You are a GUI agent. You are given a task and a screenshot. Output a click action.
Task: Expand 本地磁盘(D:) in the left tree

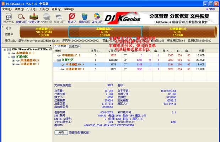(x=14, y=60)
